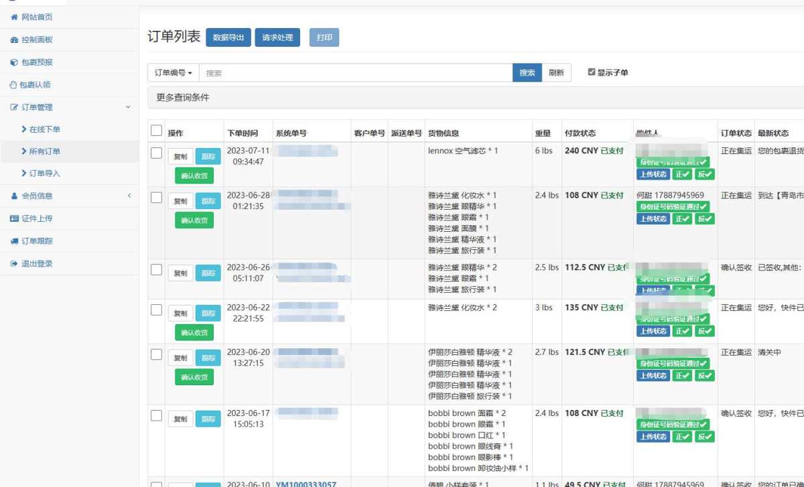Click the 240 CNY 已支付 payment cell
This screenshot has height=487, width=804.
[x=594, y=151]
